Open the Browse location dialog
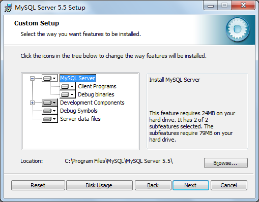Image resolution: width=259 pixels, height=202 pixels. coord(226,163)
